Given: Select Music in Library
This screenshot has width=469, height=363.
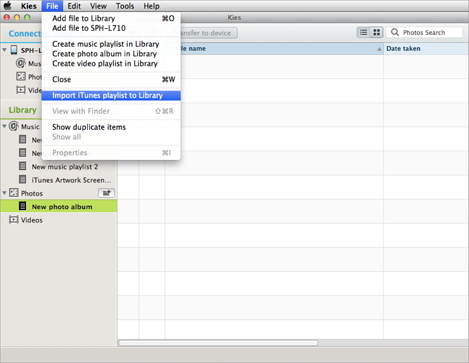Looking at the screenshot, I should coord(30,127).
